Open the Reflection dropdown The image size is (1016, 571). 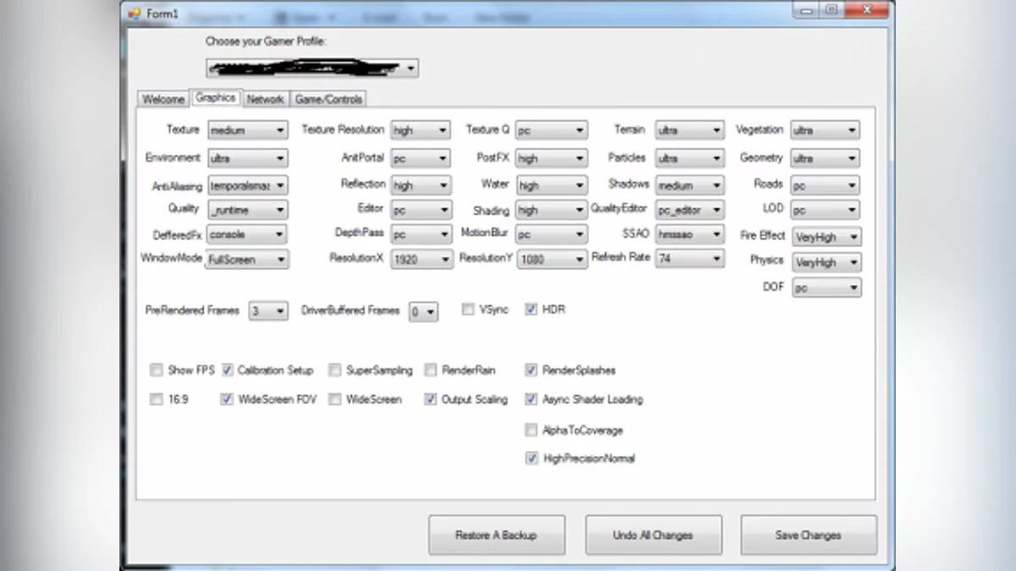(421, 185)
